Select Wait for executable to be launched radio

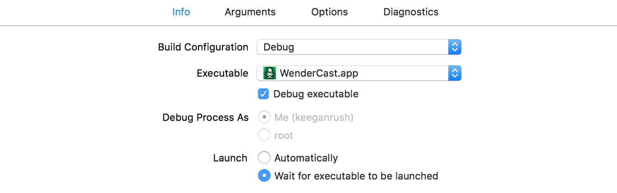pyautogui.click(x=264, y=175)
